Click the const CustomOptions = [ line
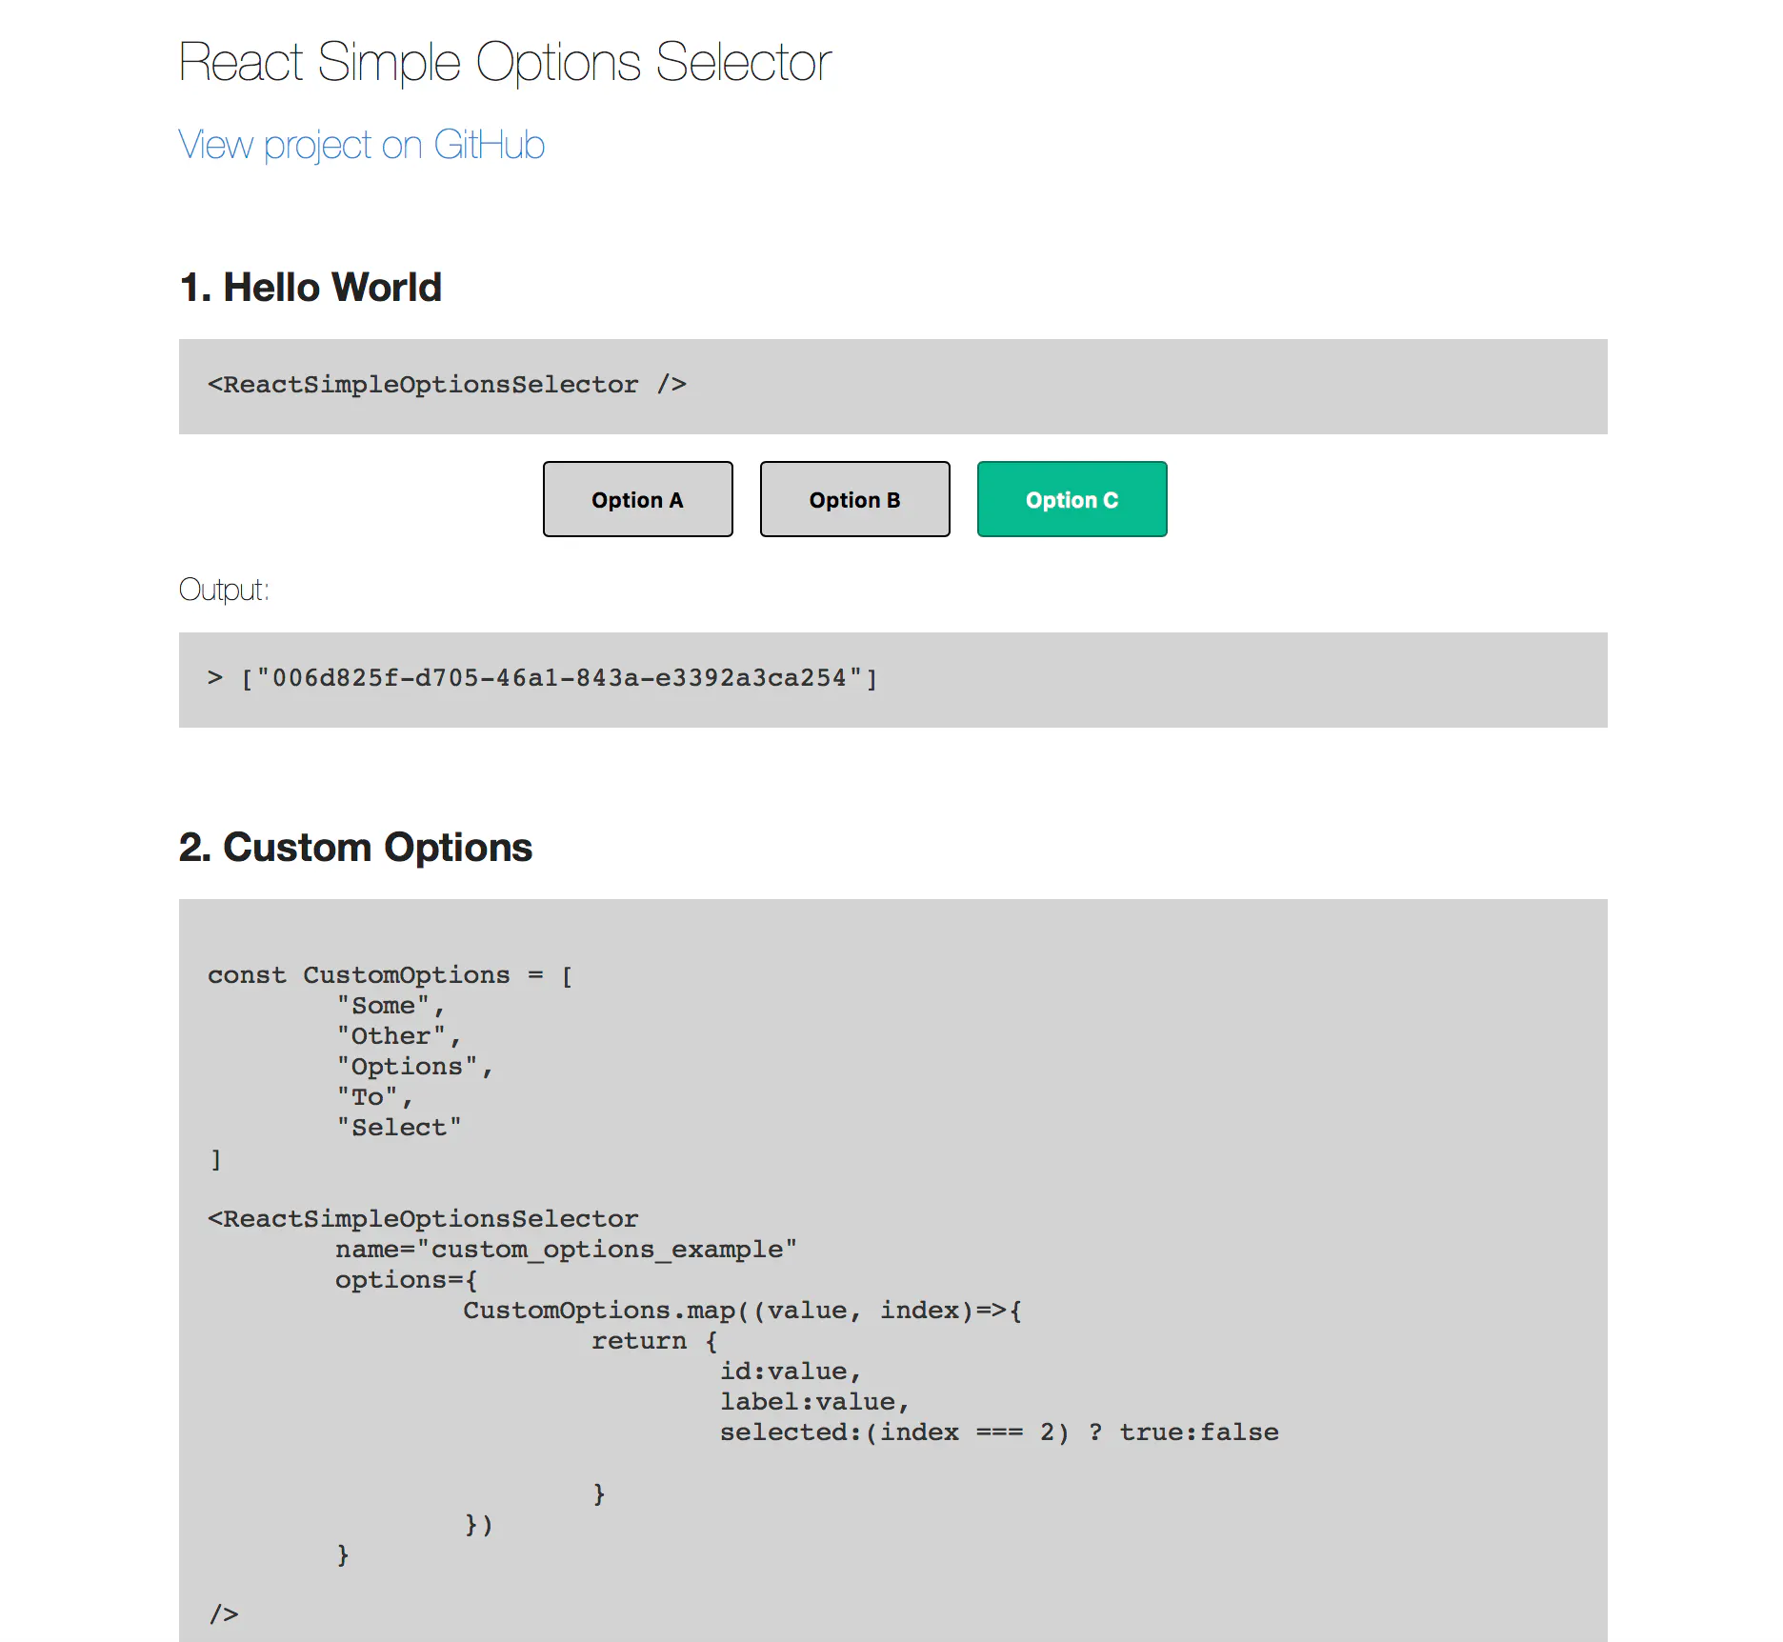 pyautogui.click(x=391, y=975)
